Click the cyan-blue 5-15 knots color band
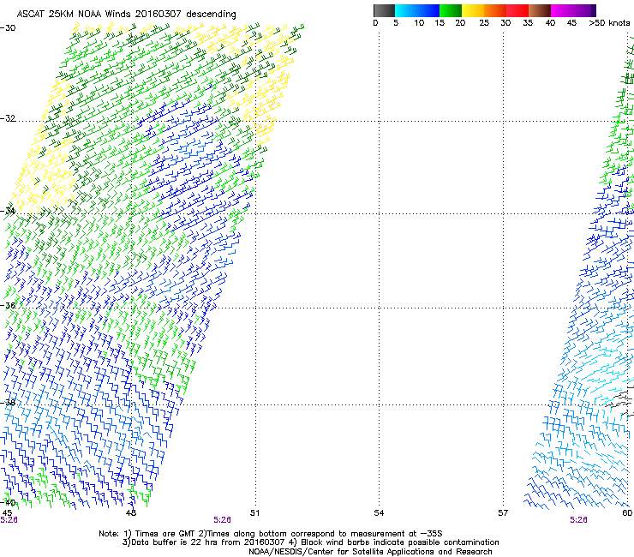634x557 pixels. pyautogui.click(x=417, y=10)
